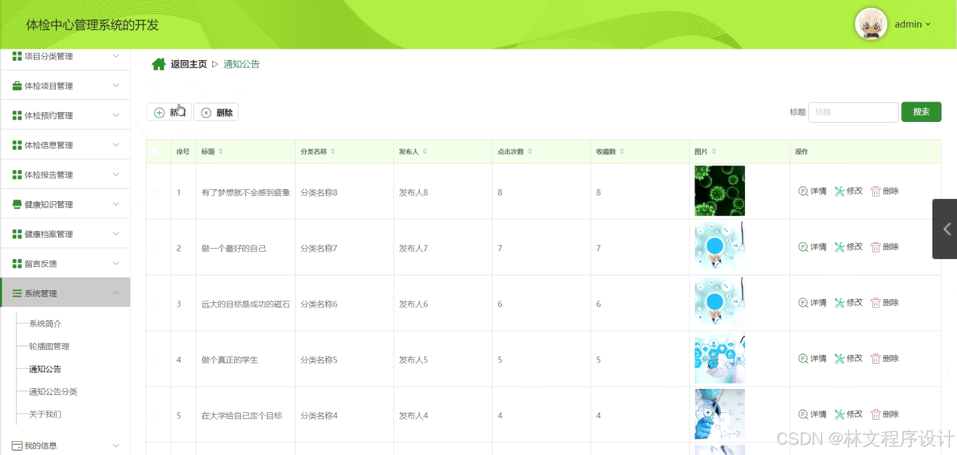Expand 我的信息 chevron
Image resolution: width=957 pixels, height=455 pixels.
click(x=116, y=445)
